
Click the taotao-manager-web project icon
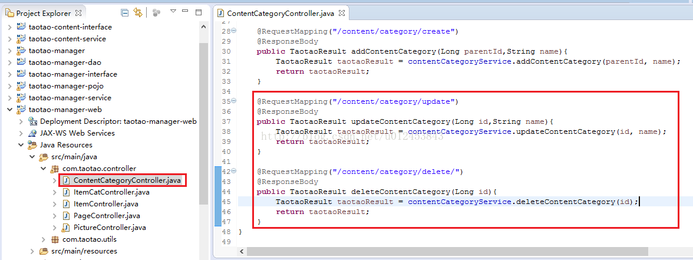coord(21,110)
